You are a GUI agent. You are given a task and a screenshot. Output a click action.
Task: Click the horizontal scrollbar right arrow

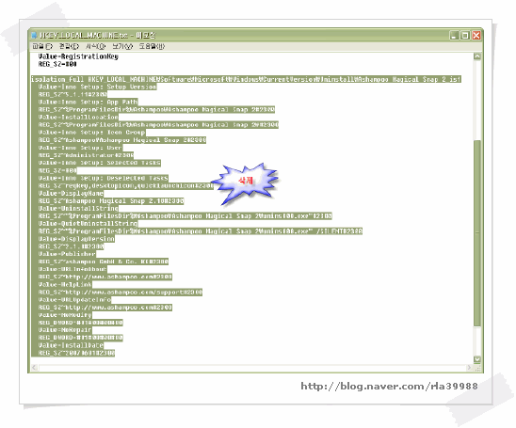[x=470, y=368]
